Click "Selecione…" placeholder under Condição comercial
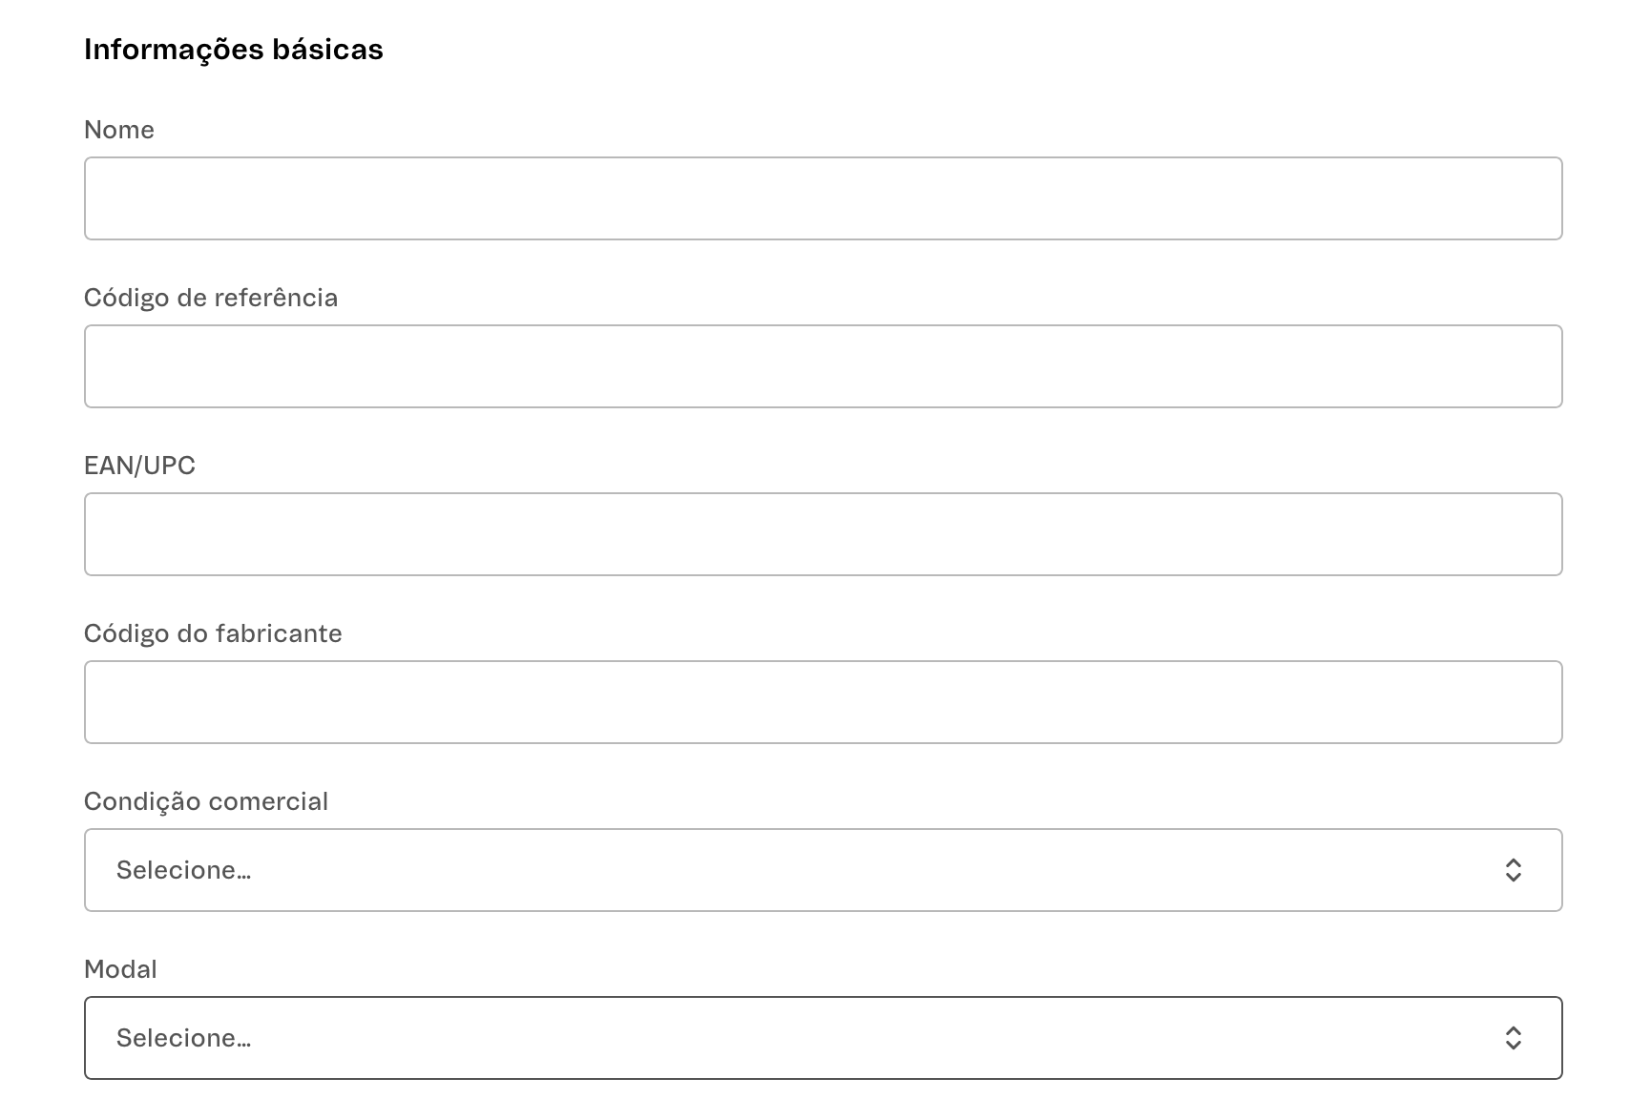 click(183, 870)
